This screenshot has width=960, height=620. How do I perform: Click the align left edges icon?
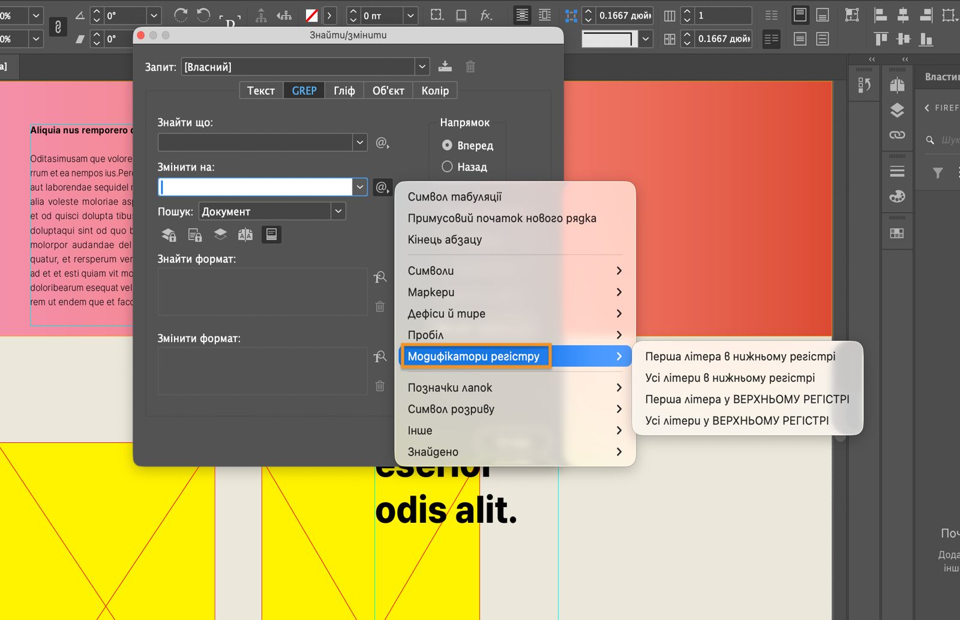click(x=880, y=15)
